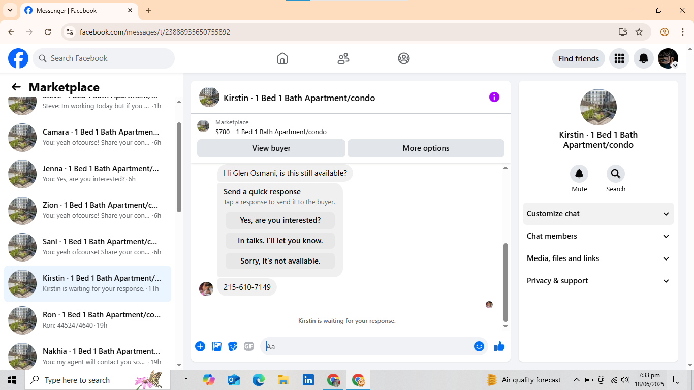Open conversation information purple icon
This screenshot has height=390, width=694.
(494, 97)
